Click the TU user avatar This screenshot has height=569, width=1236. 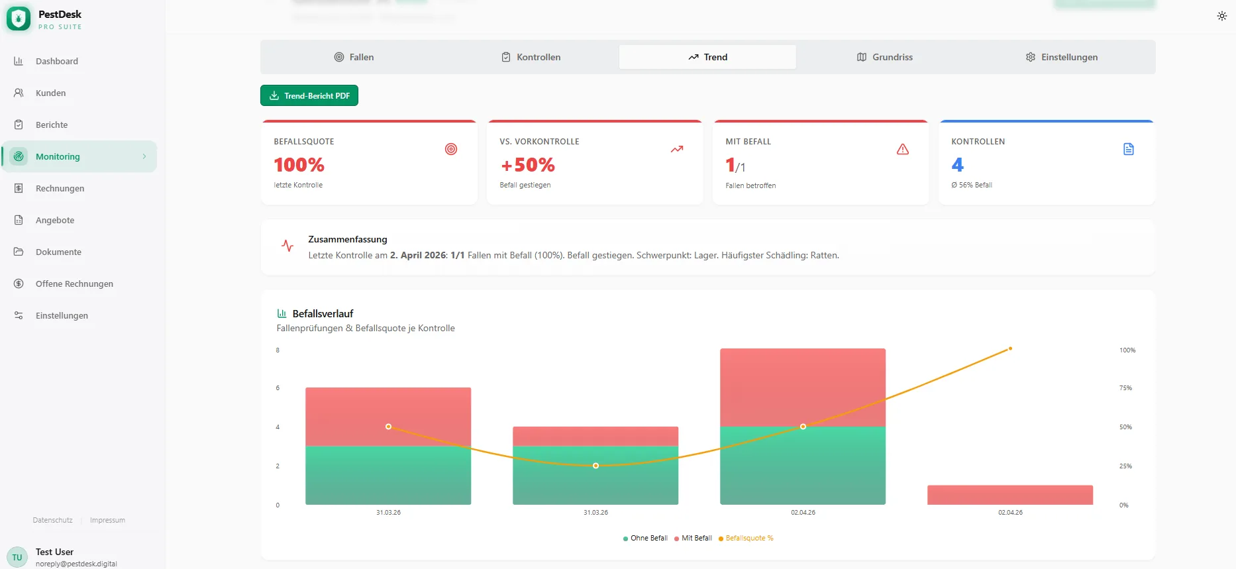(x=17, y=557)
